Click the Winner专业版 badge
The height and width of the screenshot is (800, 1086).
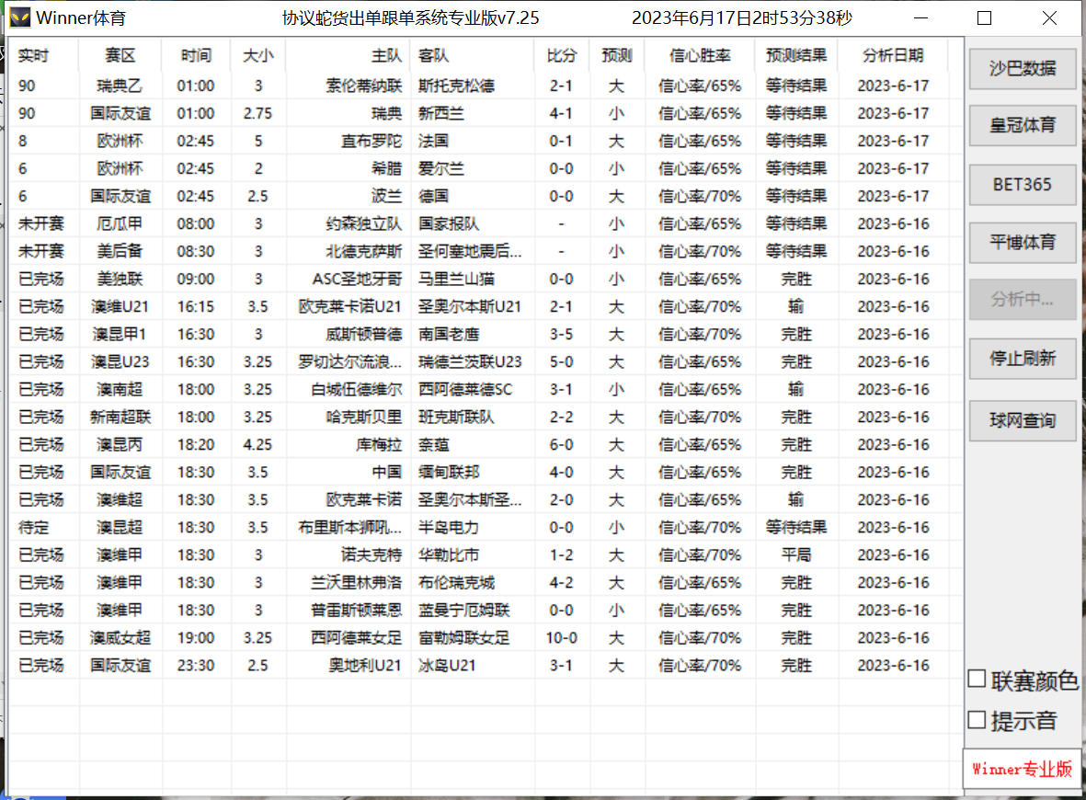coord(1022,769)
